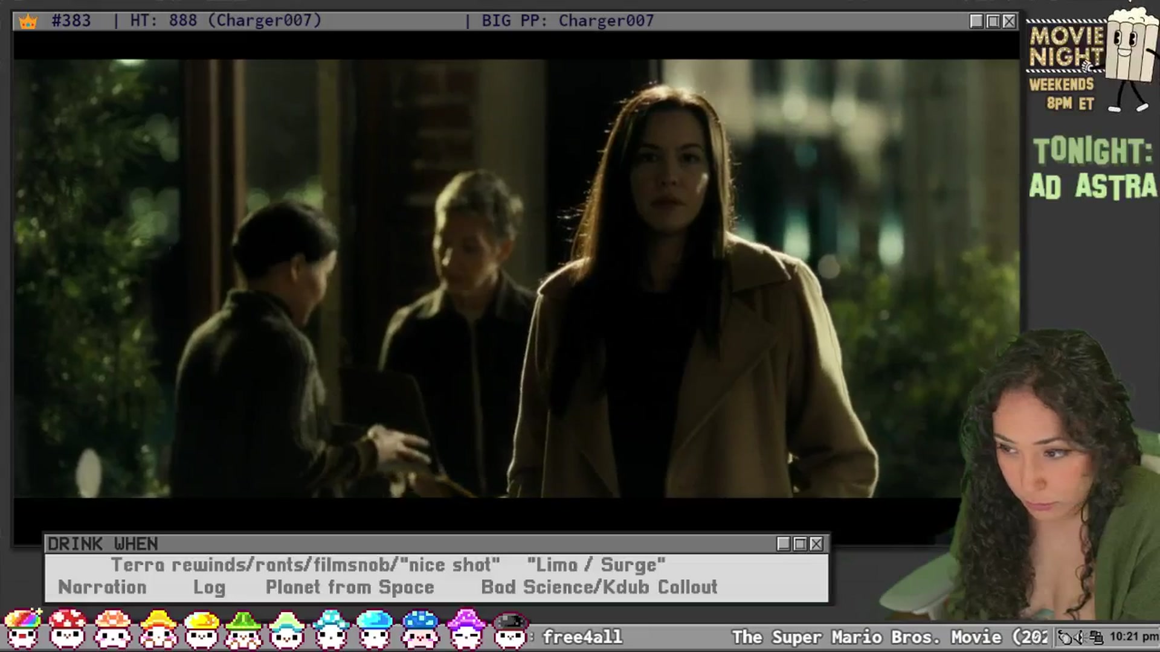This screenshot has height=652, width=1160.
Task: Close the main video window
Action: click(x=1010, y=21)
